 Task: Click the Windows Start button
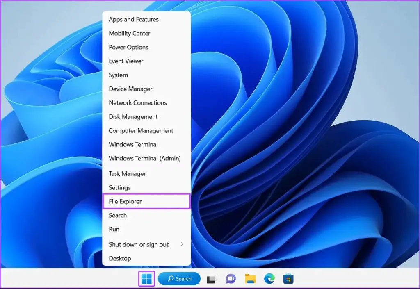coord(146,279)
